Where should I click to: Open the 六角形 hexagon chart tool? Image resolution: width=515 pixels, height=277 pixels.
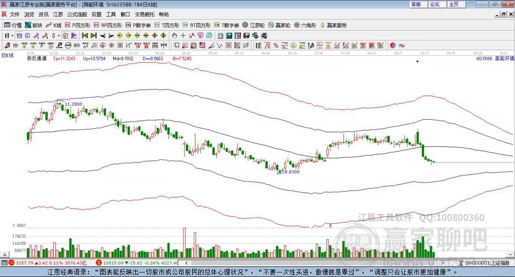pos(305,25)
